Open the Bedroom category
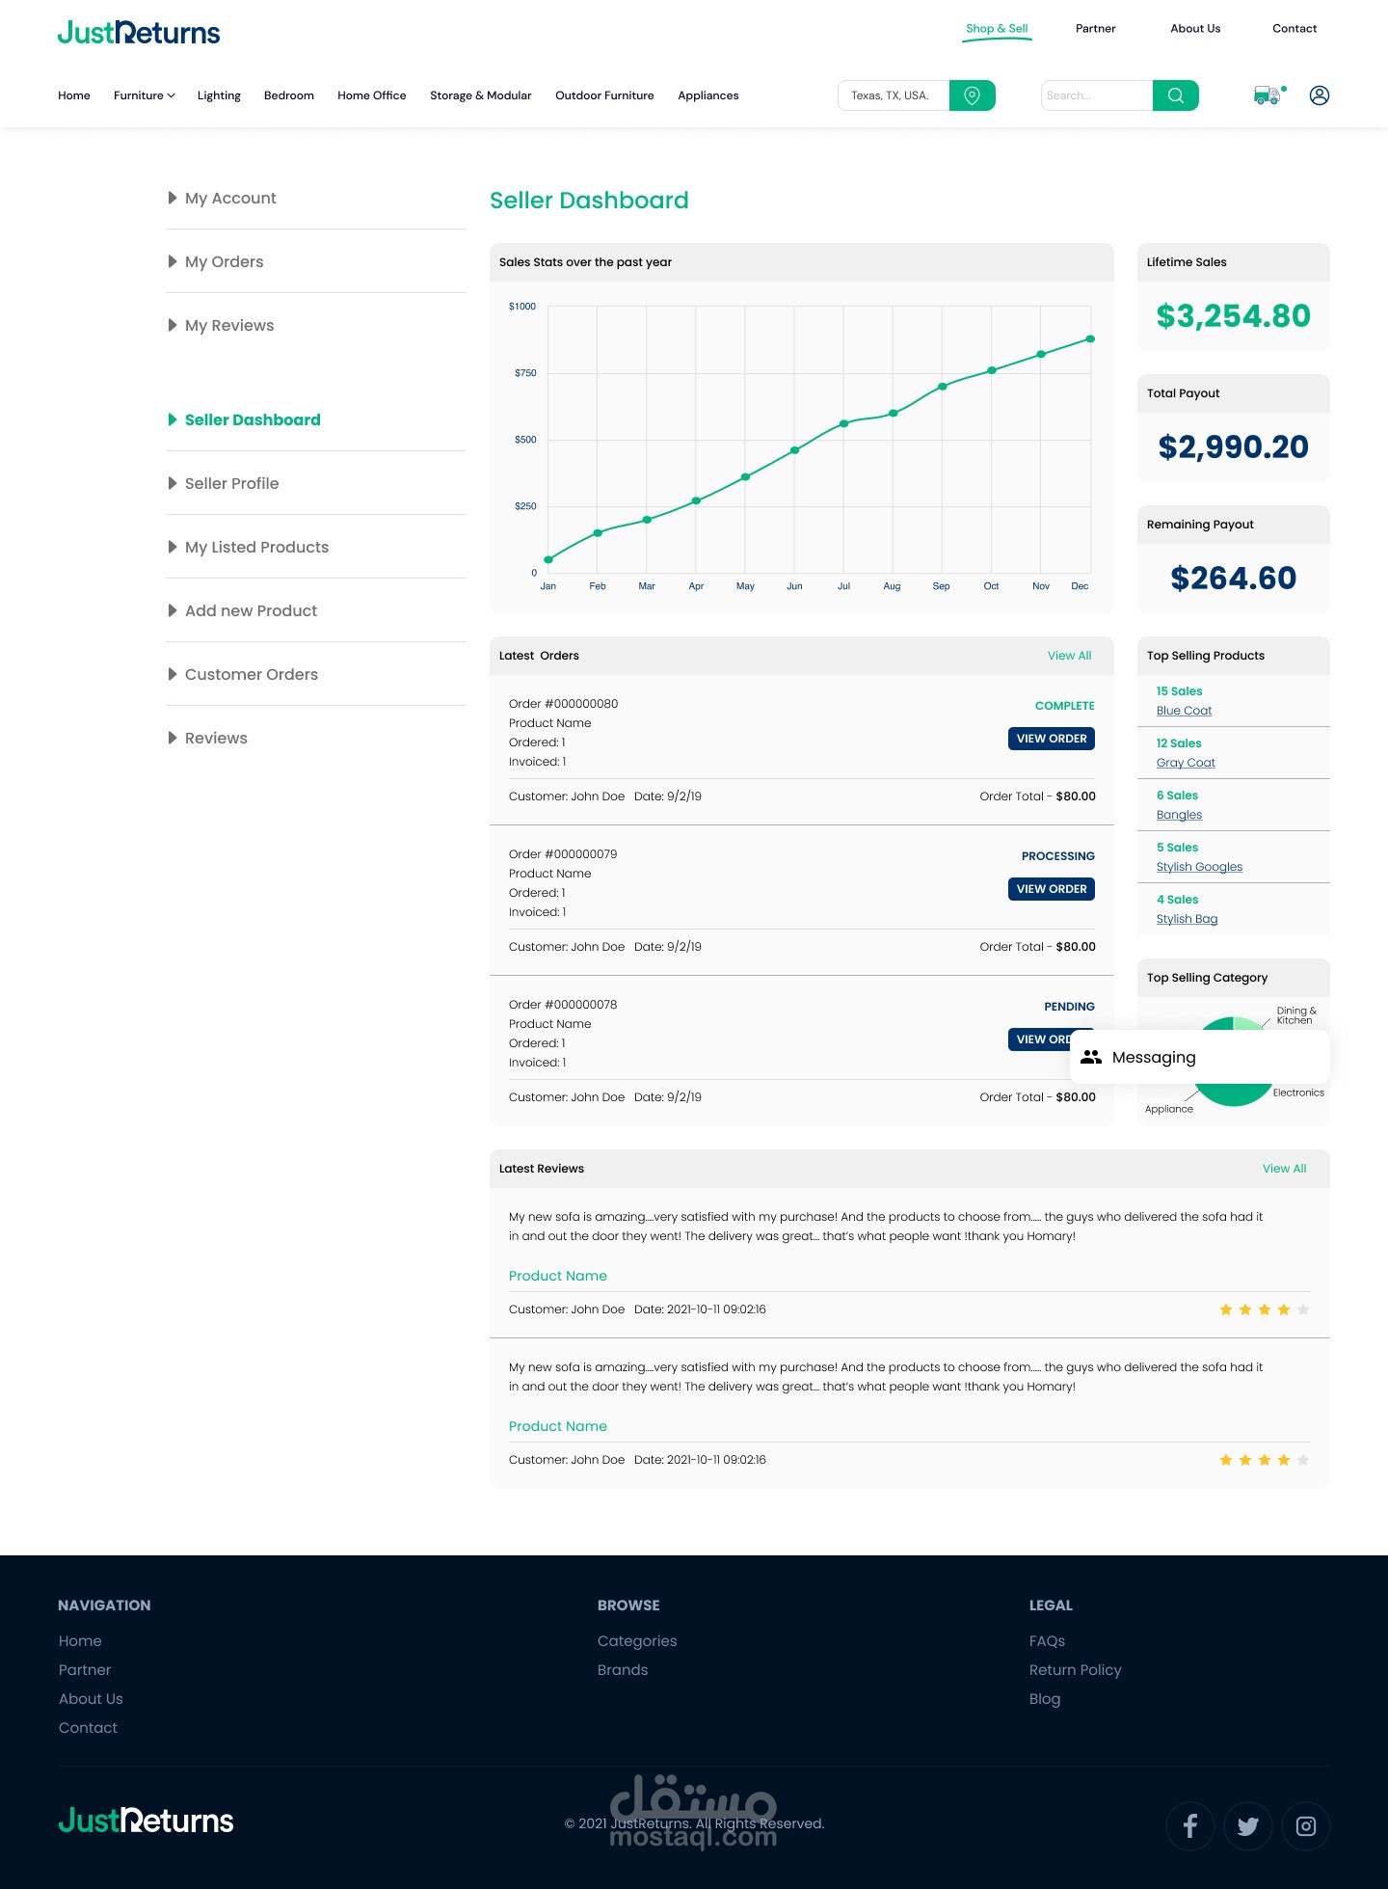The width and height of the screenshot is (1388, 1889). [x=289, y=95]
